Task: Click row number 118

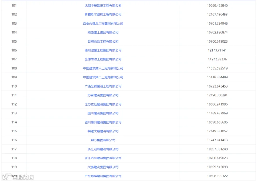Action: point(14,158)
